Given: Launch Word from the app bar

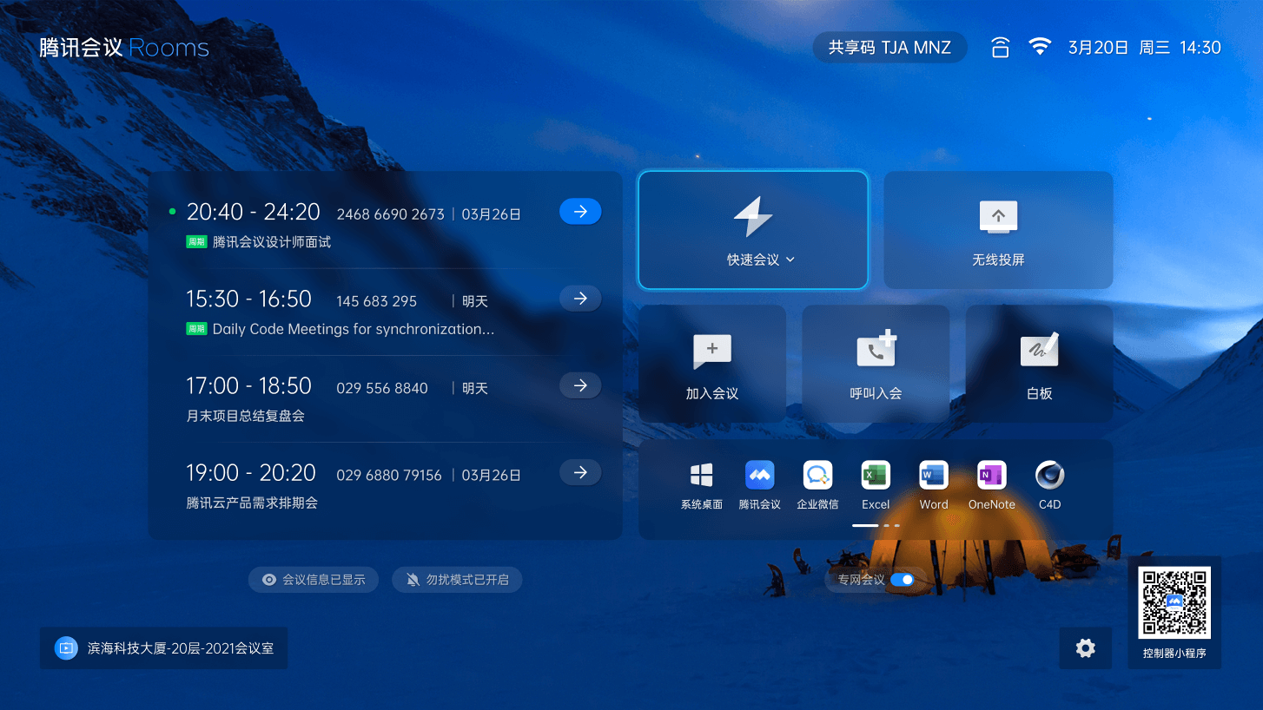Looking at the screenshot, I should click(x=934, y=476).
